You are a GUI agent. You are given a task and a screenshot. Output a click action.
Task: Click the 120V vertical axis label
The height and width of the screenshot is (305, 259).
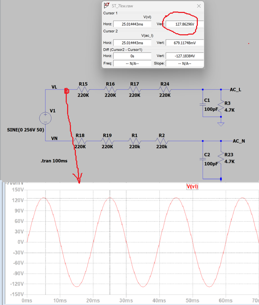click(x=18, y=200)
